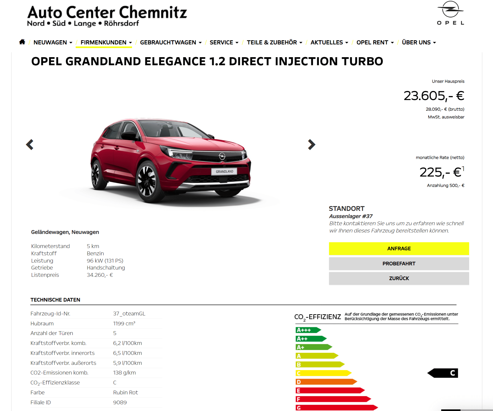Click the MwSt. ausweisbar note
The image size is (493, 411).
tap(446, 117)
